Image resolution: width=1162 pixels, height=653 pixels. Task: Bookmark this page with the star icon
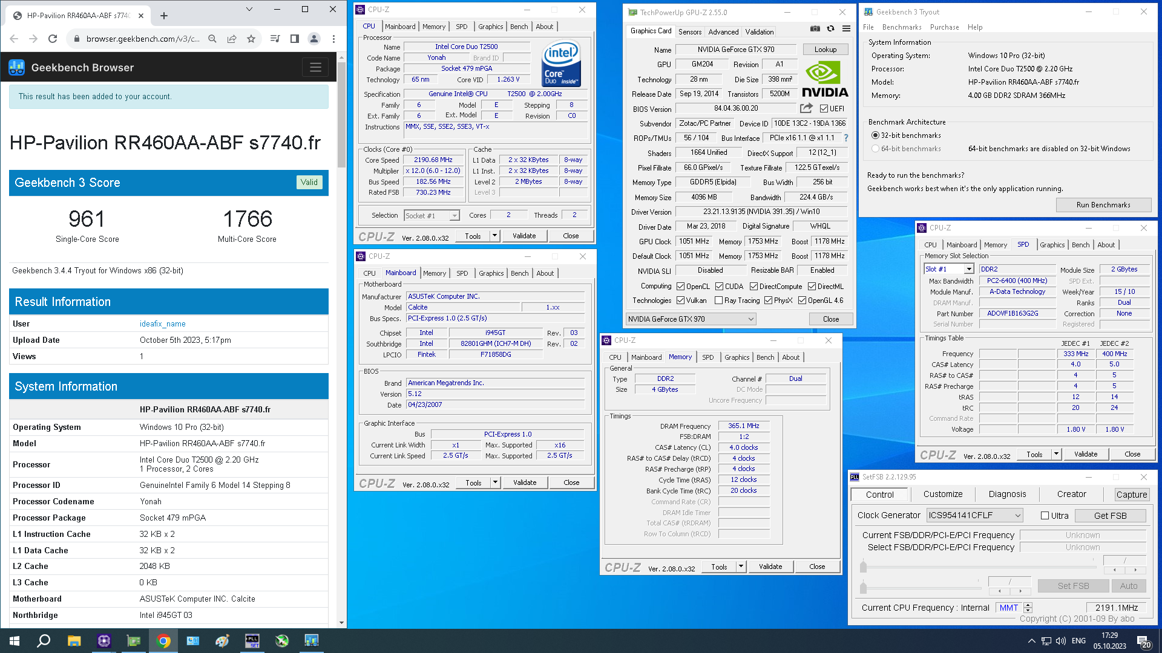pos(251,39)
